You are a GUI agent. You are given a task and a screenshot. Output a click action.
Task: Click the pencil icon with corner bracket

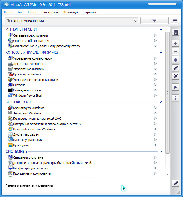pyautogui.click(x=176, y=76)
